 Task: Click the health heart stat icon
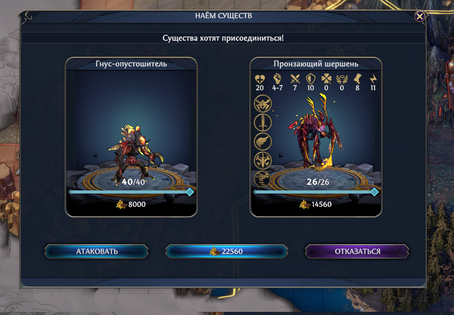click(x=260, y=79)
